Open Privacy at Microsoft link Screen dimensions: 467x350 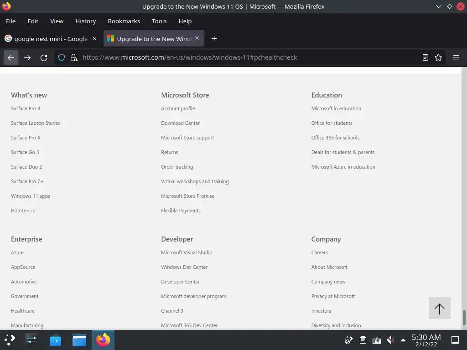coord(333,296)
